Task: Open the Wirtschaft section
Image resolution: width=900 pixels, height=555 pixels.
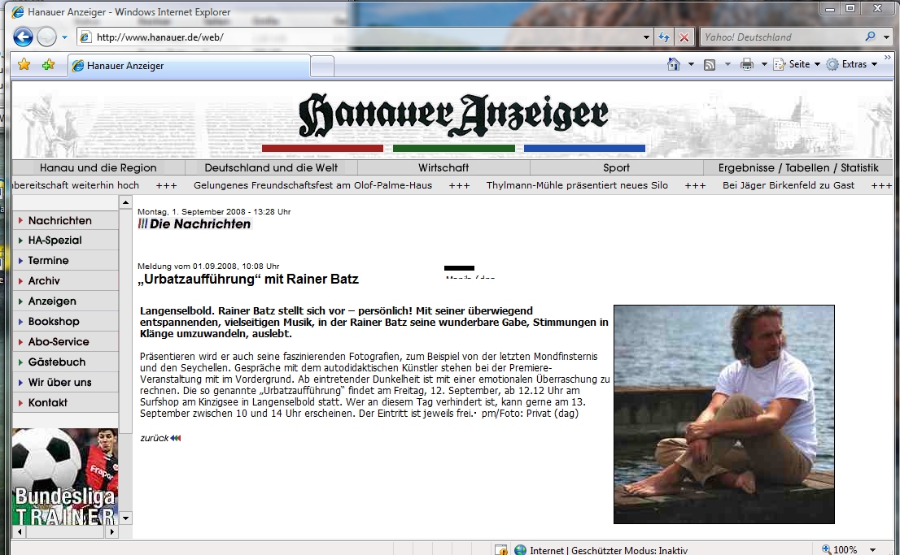Action: [x=443, y=168]
